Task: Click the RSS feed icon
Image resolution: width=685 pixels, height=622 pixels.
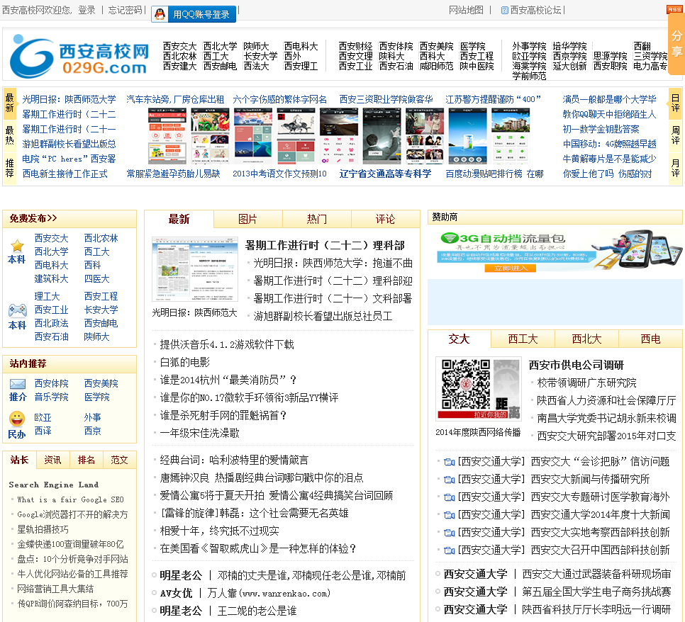Action: pos(675,10)
